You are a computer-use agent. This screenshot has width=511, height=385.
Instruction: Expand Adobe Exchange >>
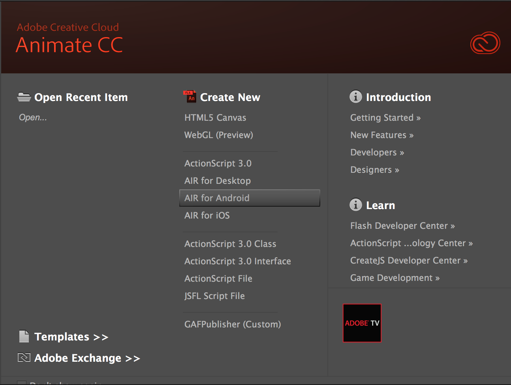[87, 358]
